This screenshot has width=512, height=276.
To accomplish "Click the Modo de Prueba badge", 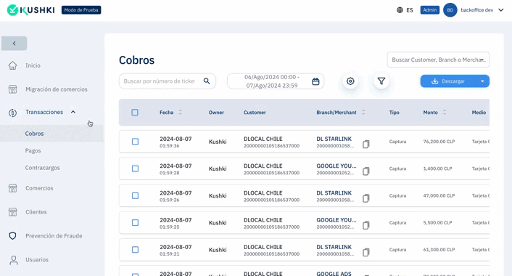I will tap(81, 10).
